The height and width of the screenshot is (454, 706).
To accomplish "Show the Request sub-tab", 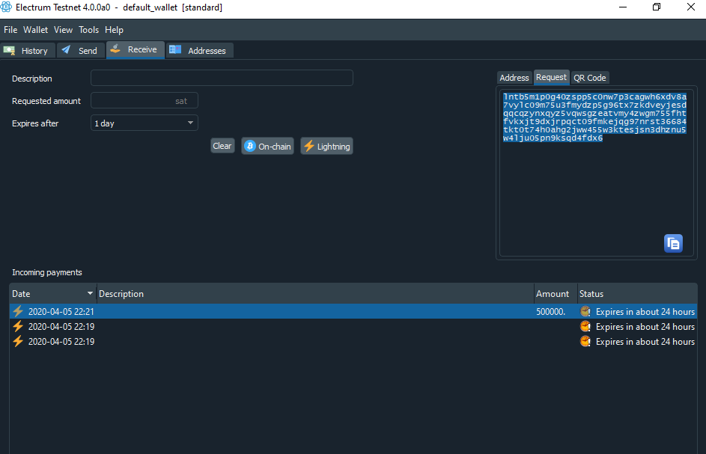I will pos(551,77).
